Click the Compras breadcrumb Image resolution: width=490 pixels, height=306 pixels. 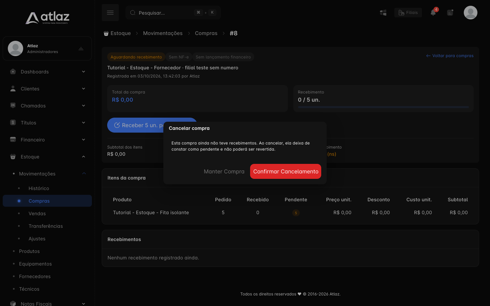coord(206,33)
